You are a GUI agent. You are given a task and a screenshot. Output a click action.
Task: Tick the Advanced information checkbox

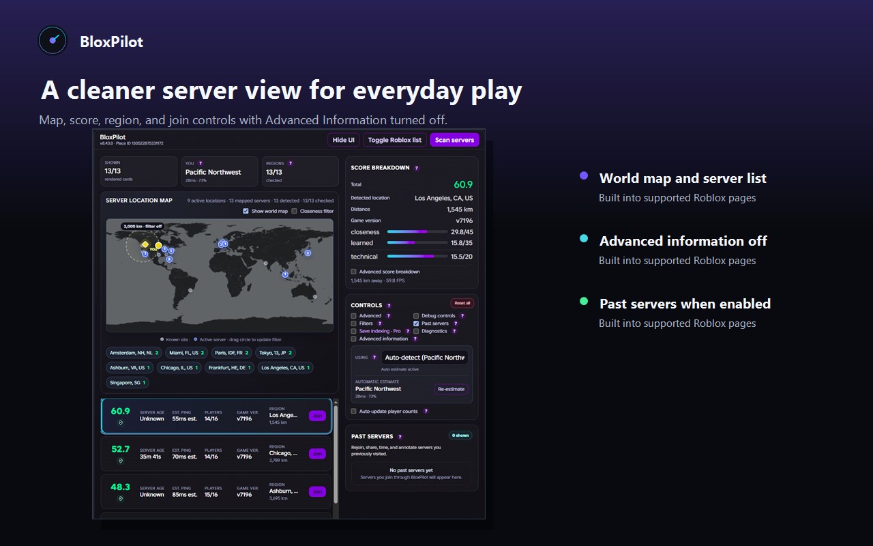(x=353, y=339)
